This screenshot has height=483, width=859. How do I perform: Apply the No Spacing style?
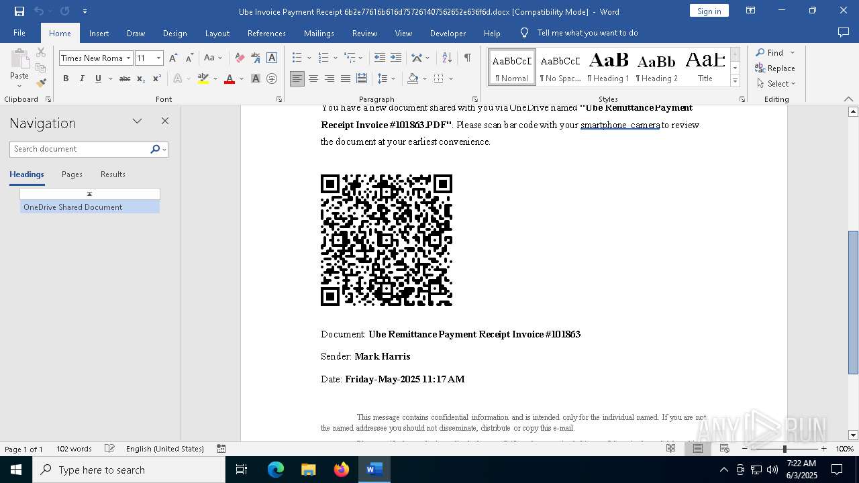(560, 67)
